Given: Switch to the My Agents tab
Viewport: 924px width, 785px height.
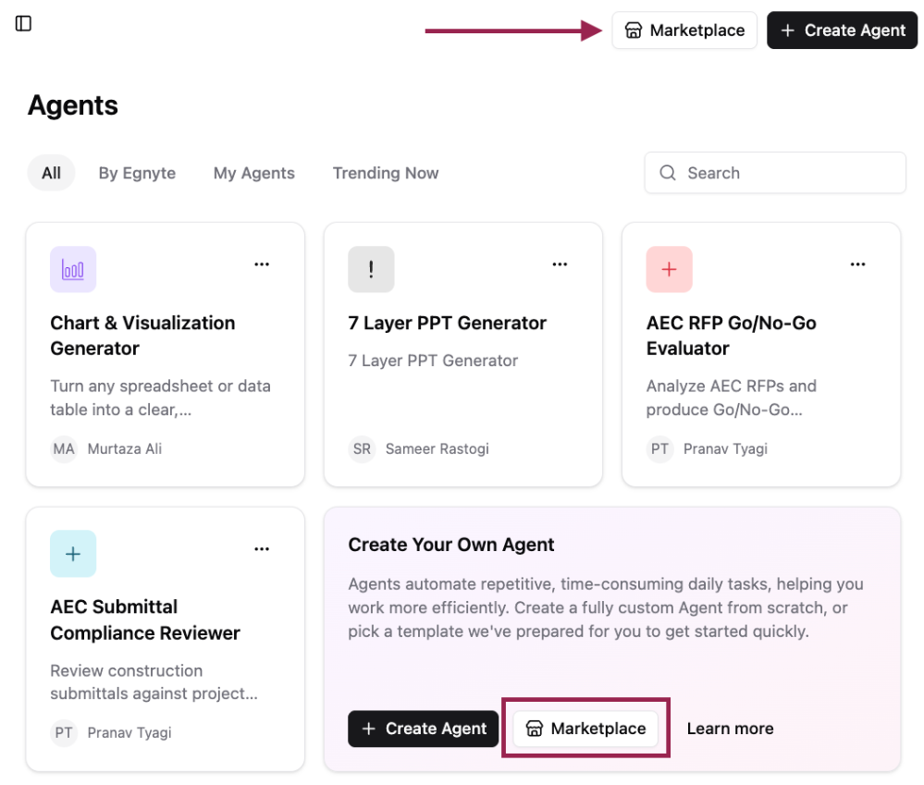Looking at the screenshot, I should pos(254,173).
